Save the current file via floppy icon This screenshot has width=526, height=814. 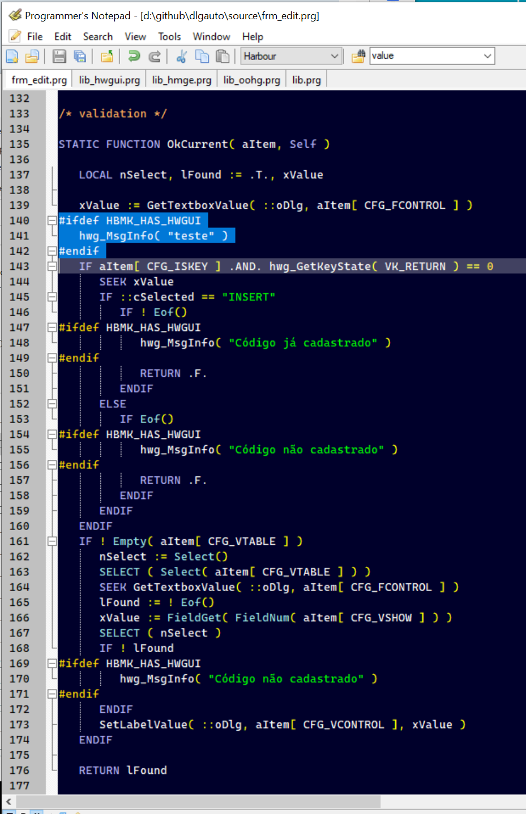pyautogui.click(x=59, y=56)
